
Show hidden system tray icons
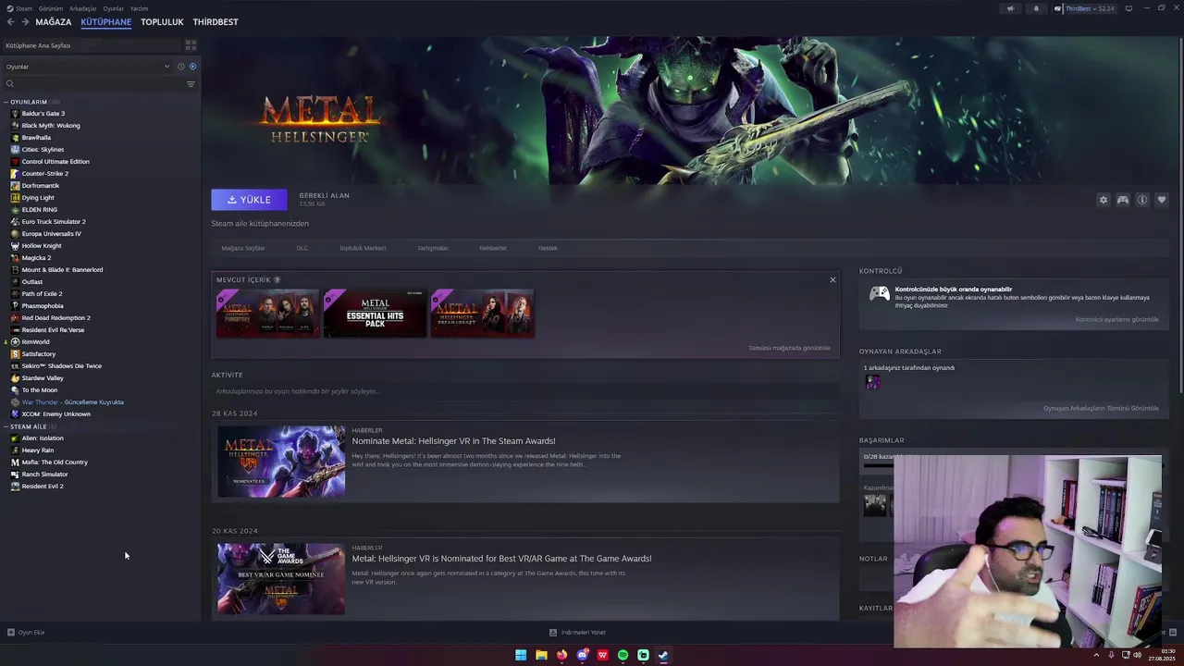coord(1098,655)
